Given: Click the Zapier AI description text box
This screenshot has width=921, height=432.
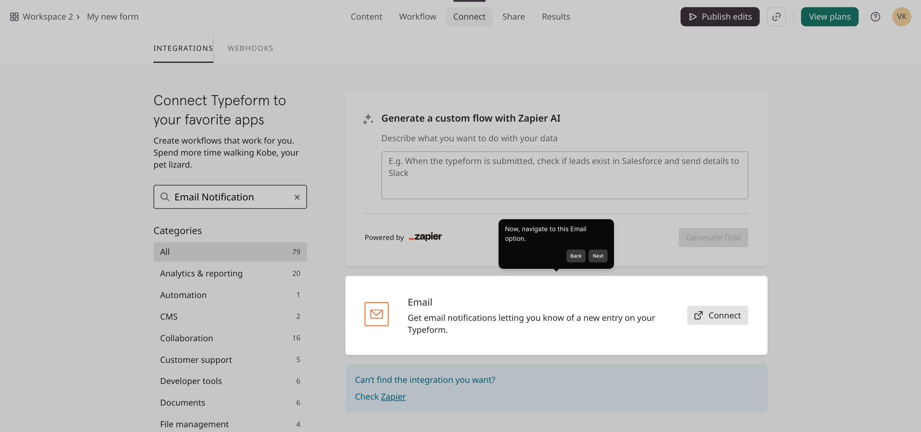Looking at the screenshot, I should [564, 175].
